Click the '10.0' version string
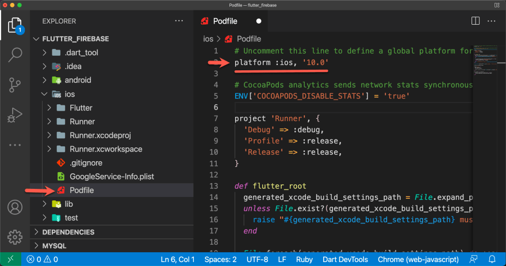 pos(316,62)
